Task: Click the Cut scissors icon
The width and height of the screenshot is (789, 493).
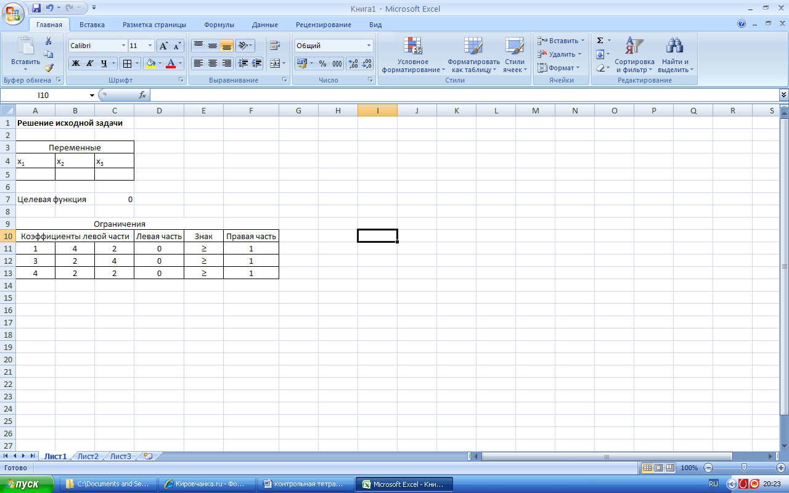Action: pyautogui.click(x=49, y=41)
